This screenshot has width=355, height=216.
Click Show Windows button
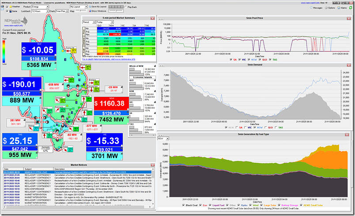coord(98,11)
